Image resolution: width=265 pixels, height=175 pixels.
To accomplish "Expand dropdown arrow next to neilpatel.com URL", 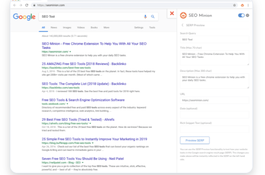I will [x=82, y=162].
